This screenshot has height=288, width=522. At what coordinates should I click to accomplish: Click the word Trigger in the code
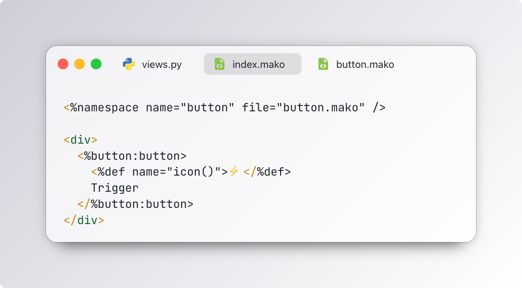point(115,188)
